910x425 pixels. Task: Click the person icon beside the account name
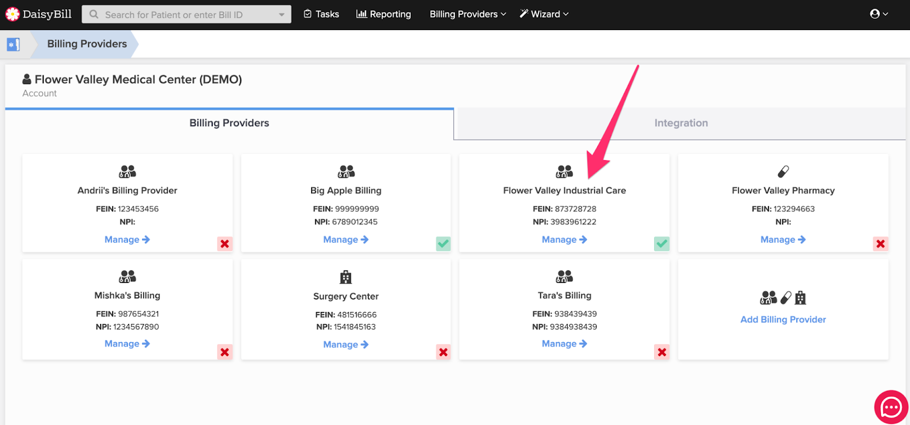27,79
